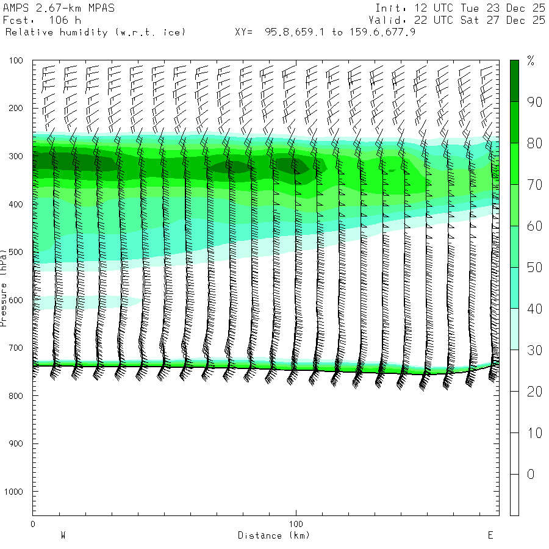
Task: Click the 'Init: 12 UTC Tue 23 Dec 25' text
Action: 460,8
